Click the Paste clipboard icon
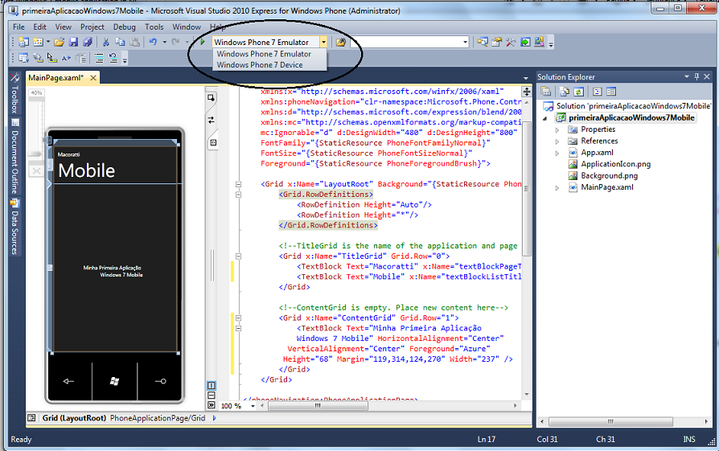The image size is (719, 451). pos(134,42)
